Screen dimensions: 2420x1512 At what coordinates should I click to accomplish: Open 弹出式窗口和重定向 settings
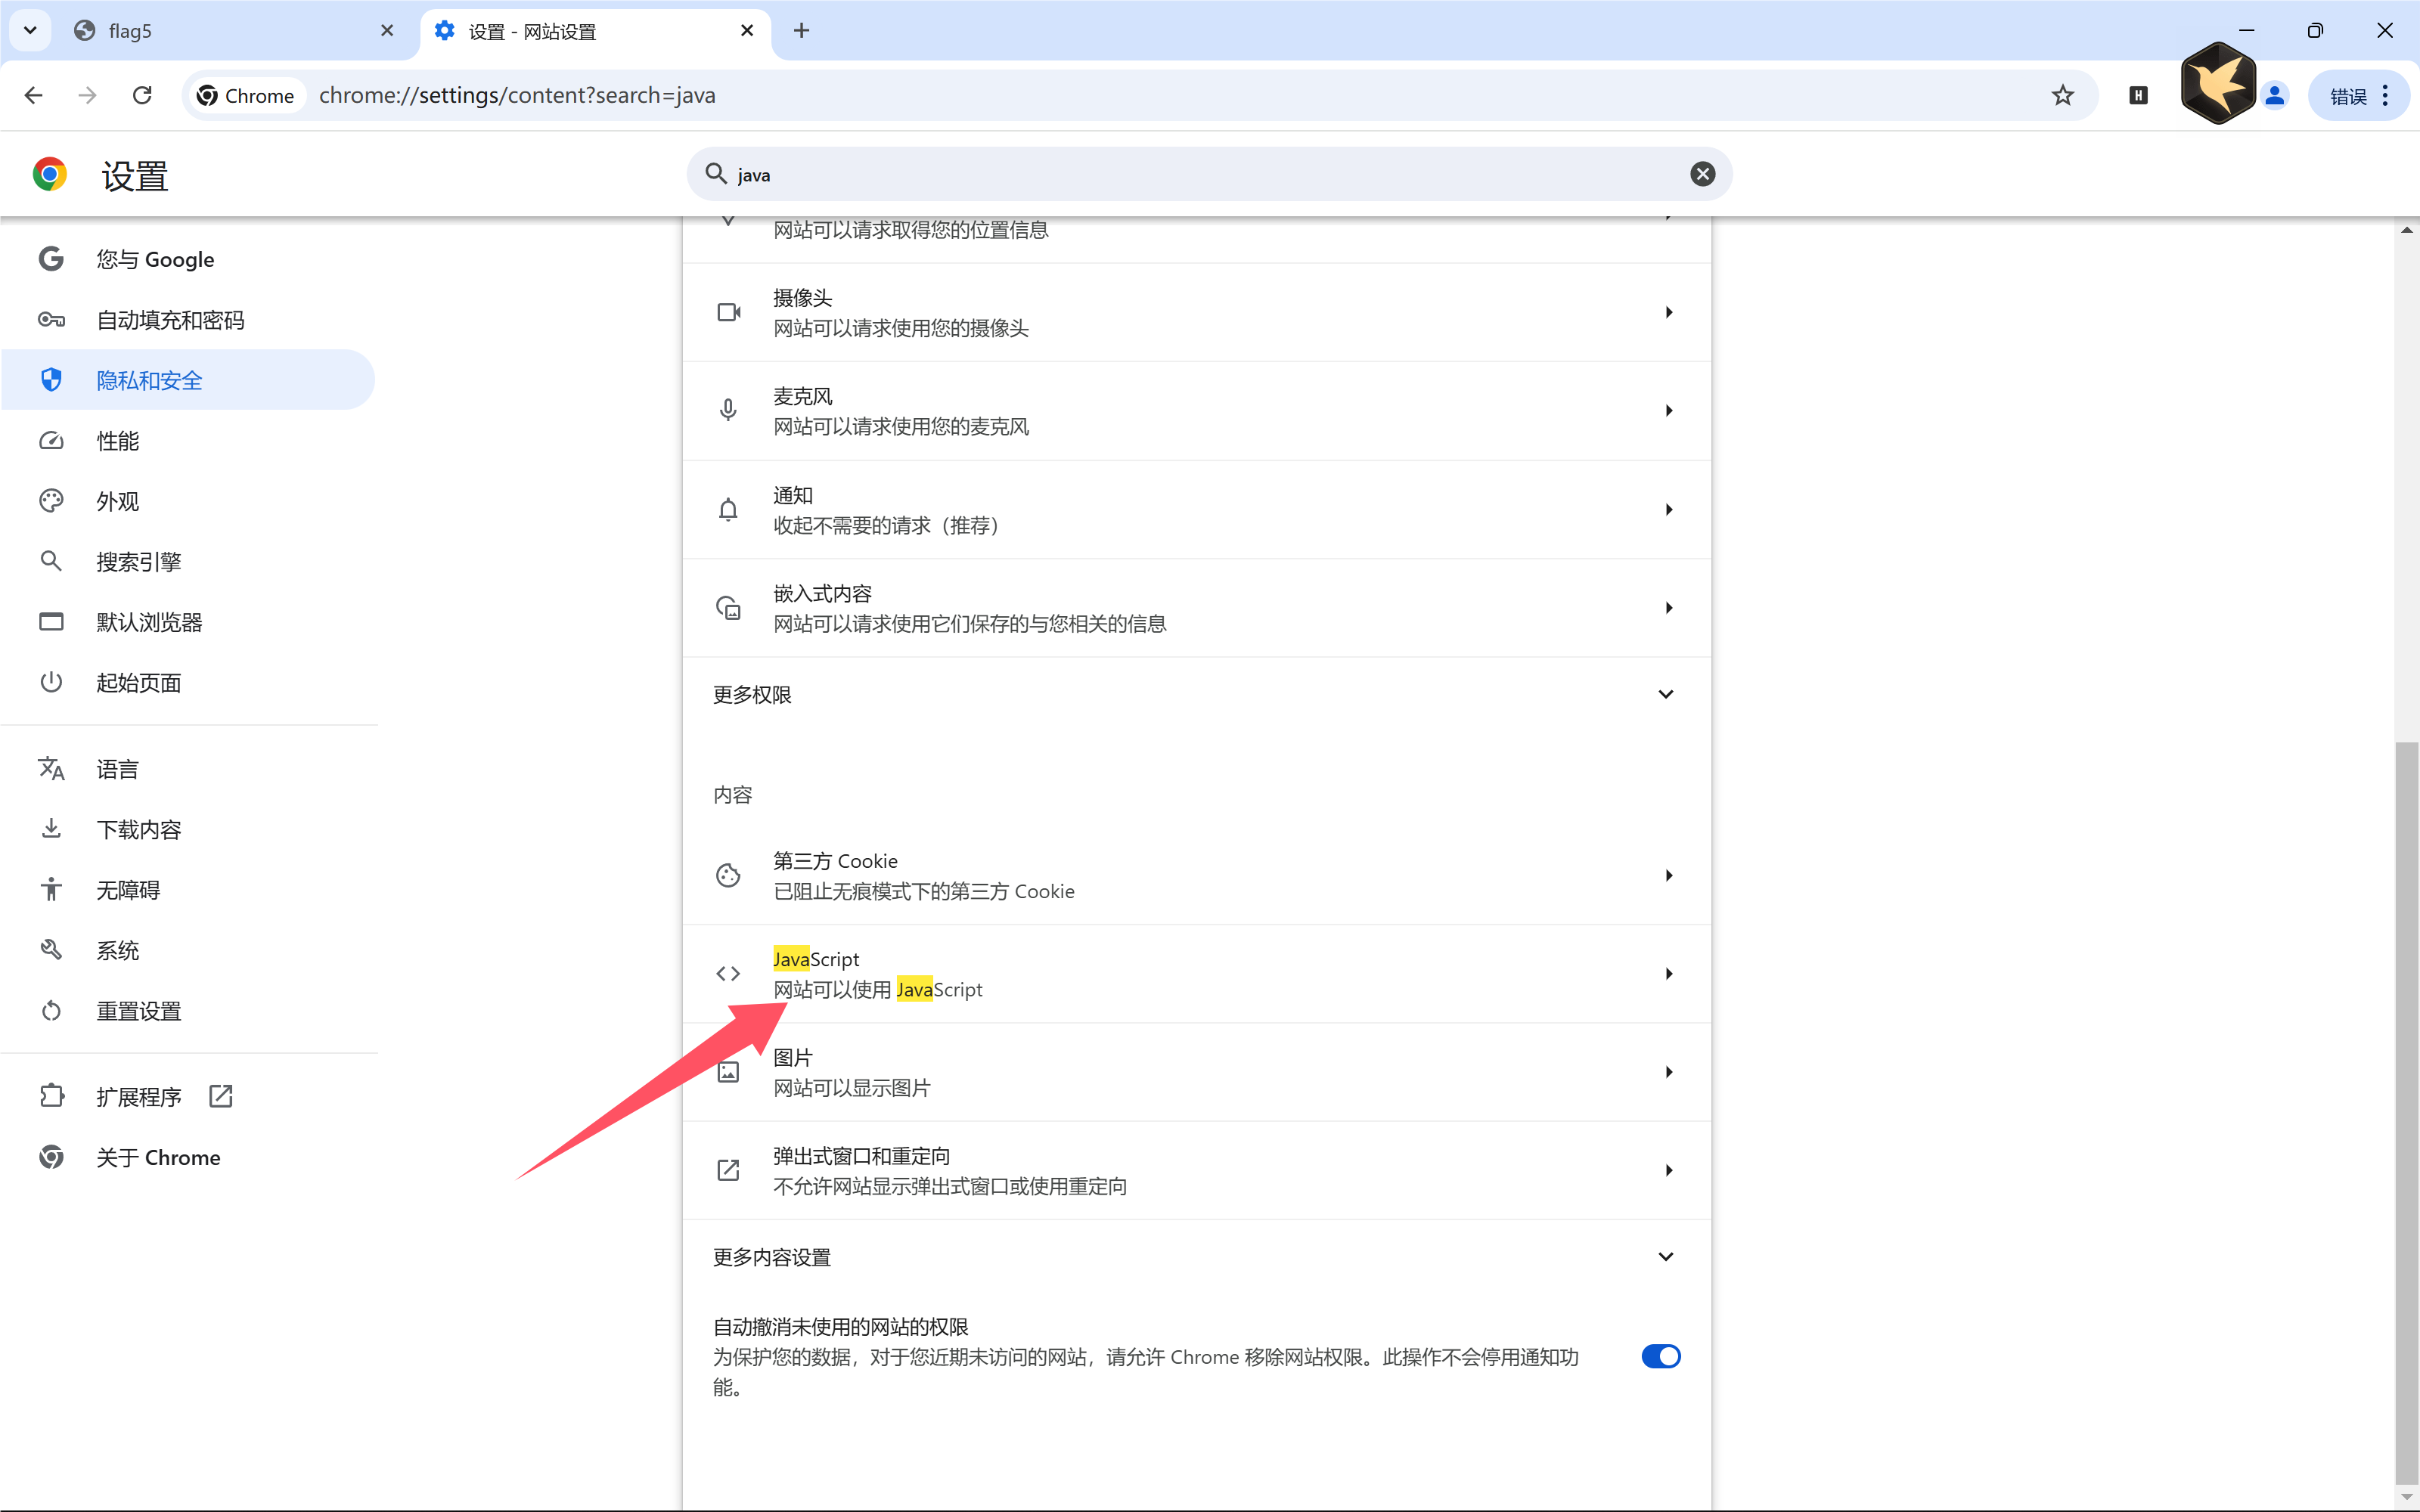pos(1197,1170)
